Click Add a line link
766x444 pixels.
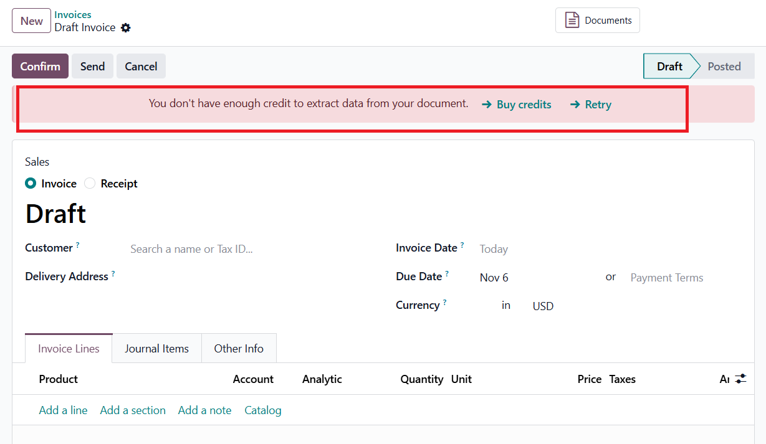pyautogui.click(x=63, y=410)
